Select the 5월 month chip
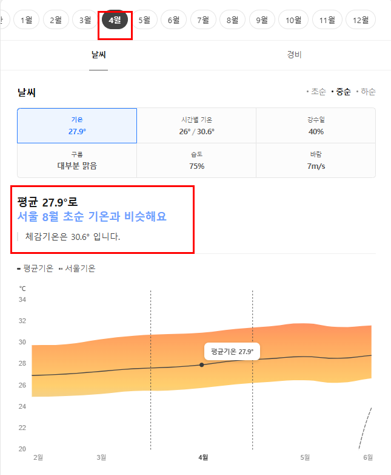 tap(144, 20)
